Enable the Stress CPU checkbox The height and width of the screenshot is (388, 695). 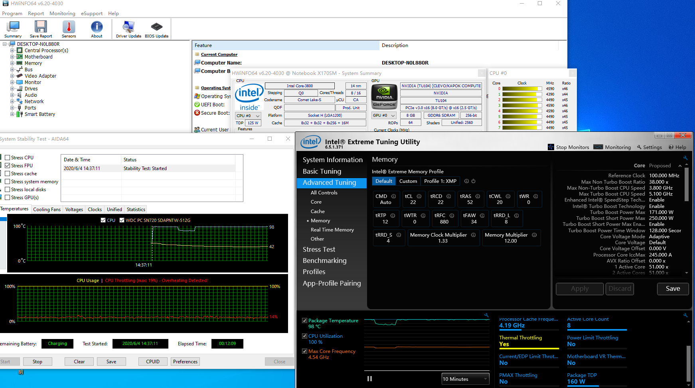[x=7, y=158]
